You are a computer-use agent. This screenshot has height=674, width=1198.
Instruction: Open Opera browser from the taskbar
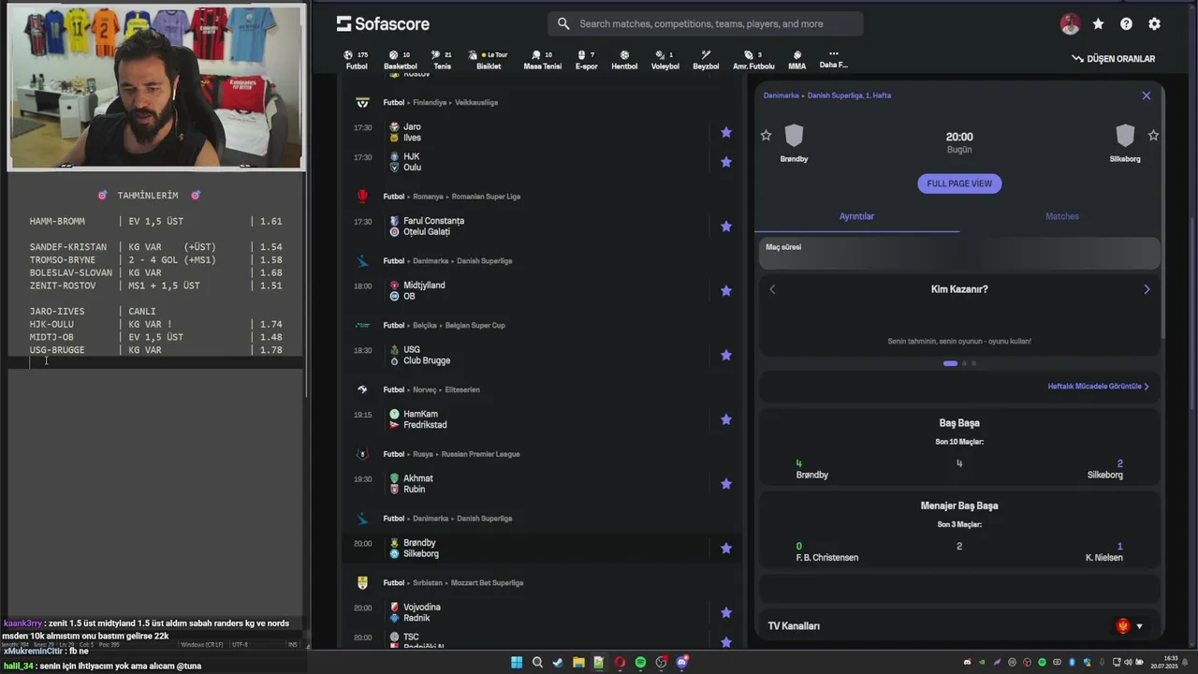[x=620, y=662]
